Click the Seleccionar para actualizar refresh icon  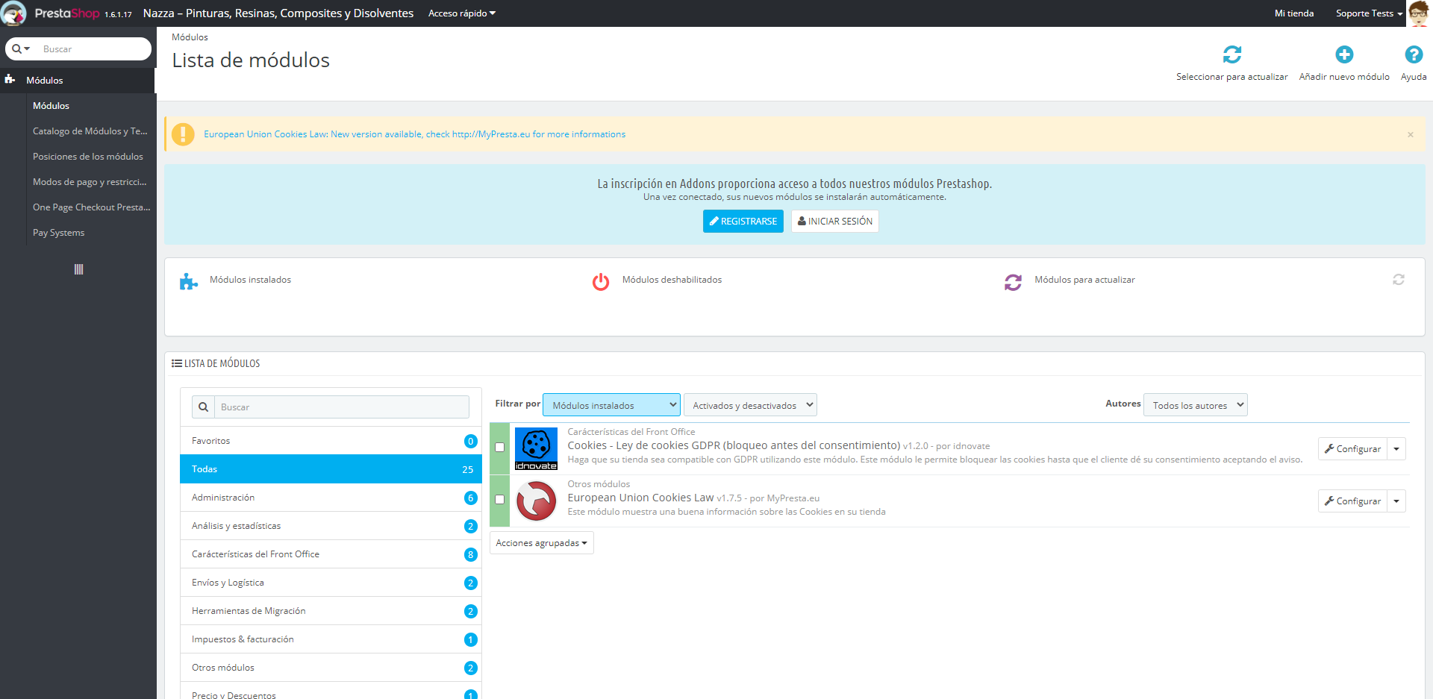point(1231,54)
